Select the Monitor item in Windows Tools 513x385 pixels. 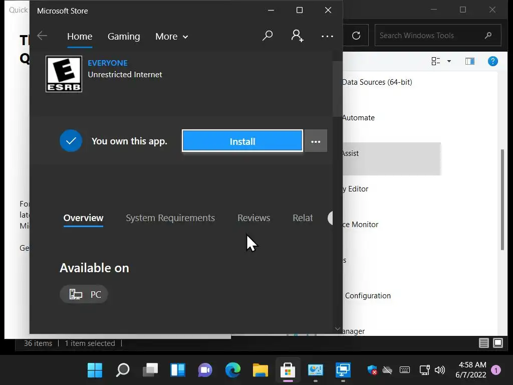click(360, 225)
